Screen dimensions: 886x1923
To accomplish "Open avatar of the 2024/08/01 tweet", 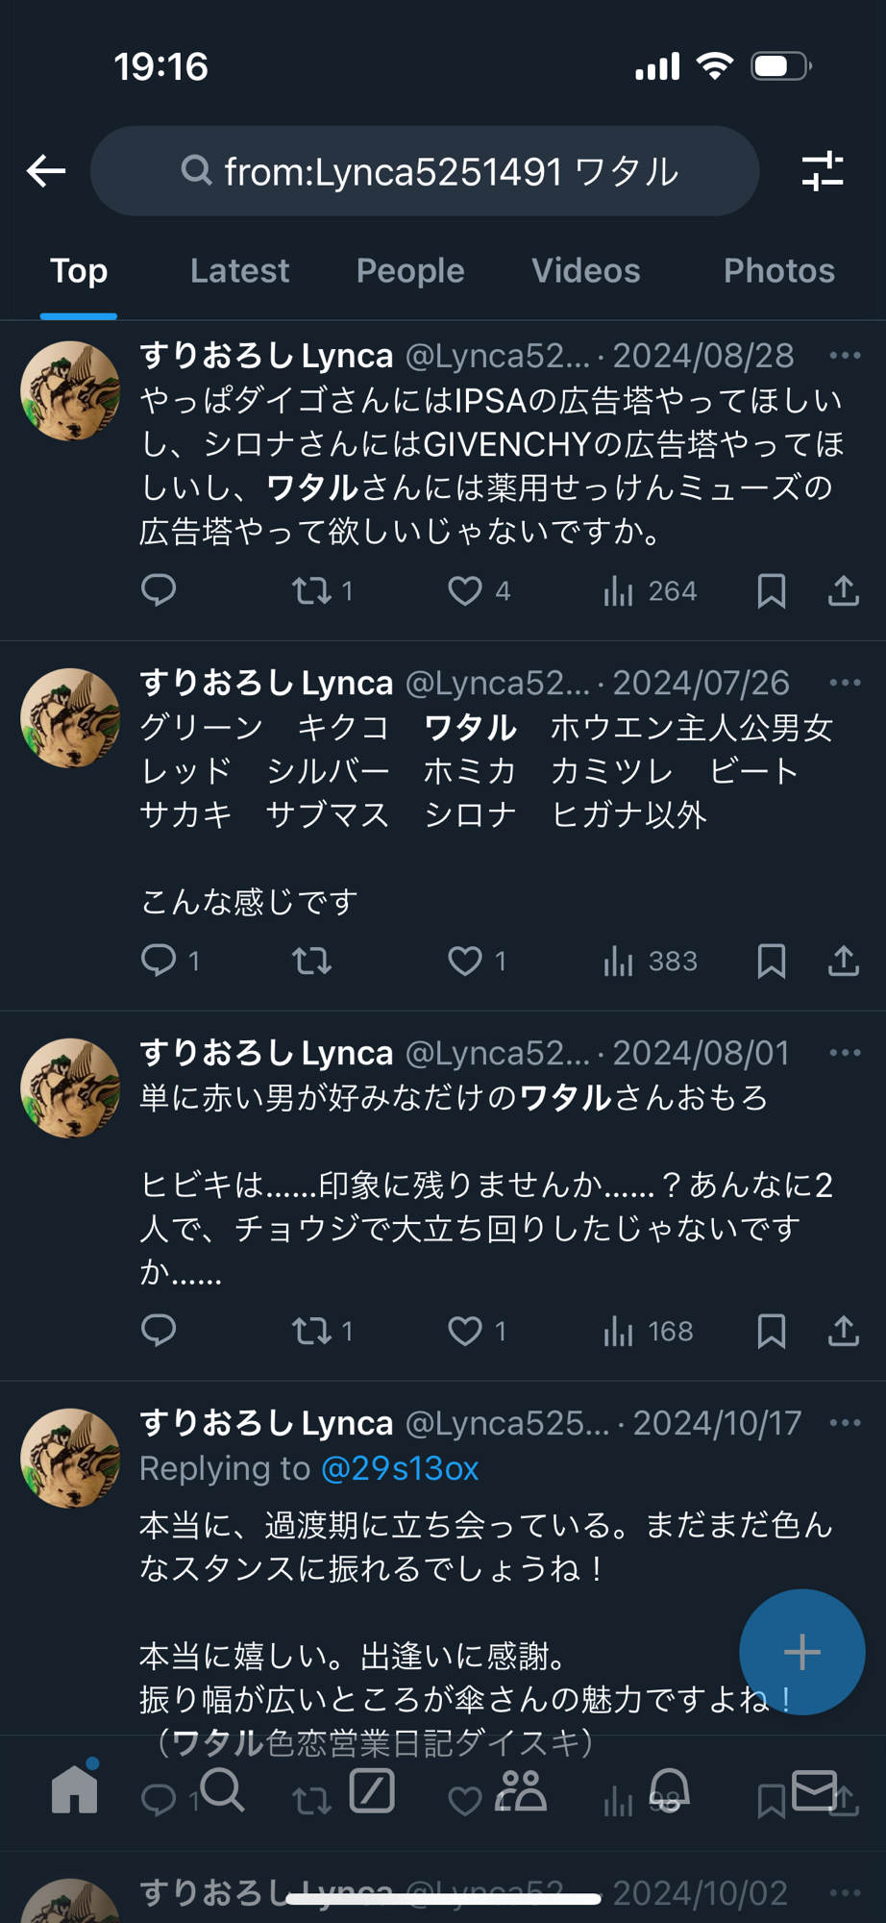I will click(70, 1087).
